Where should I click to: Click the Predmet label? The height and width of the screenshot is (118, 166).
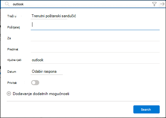pyautogui.click(x=13, y=49)
